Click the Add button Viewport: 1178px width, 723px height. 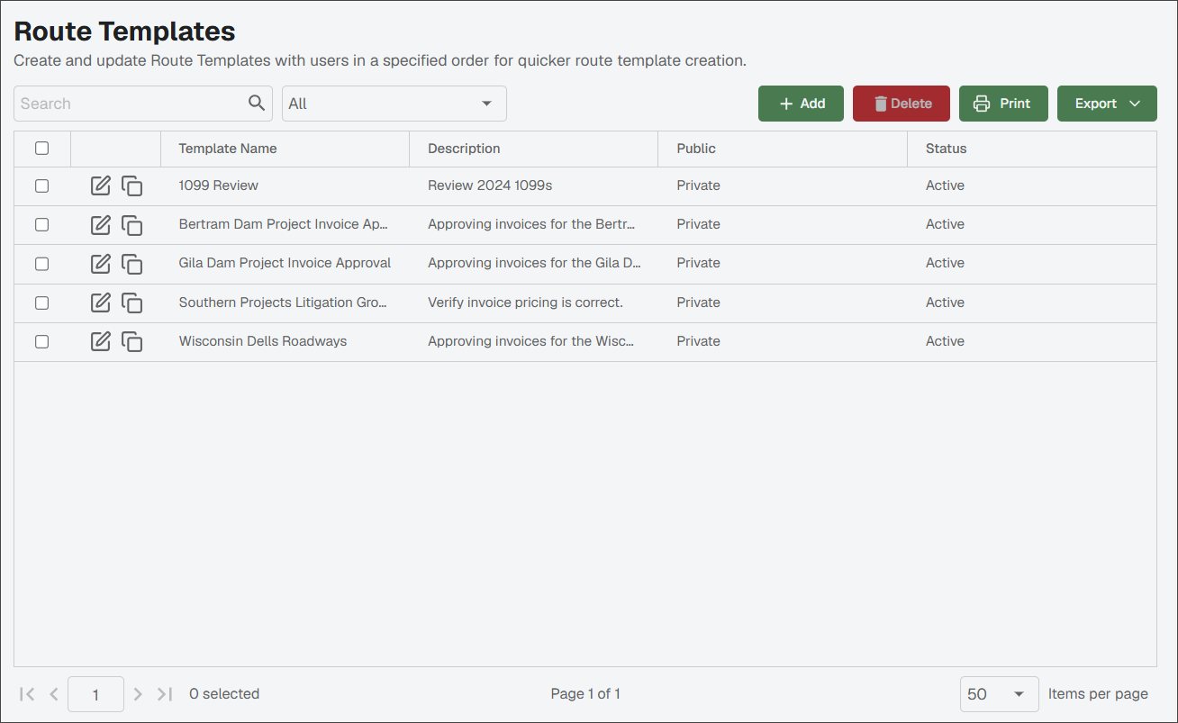pyautogui.click(x=801, y=104)
